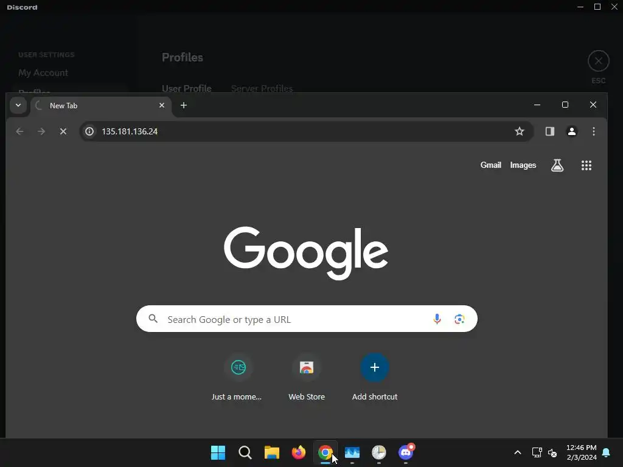623x467 pixels.
Task: Click Chrome icon in taskbar
Action: 325,452
